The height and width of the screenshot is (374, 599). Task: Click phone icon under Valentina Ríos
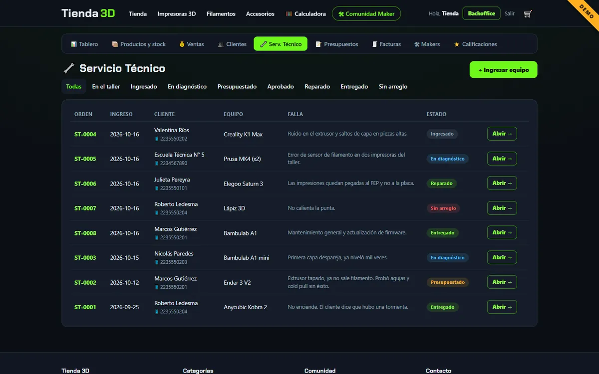[156, 139]
